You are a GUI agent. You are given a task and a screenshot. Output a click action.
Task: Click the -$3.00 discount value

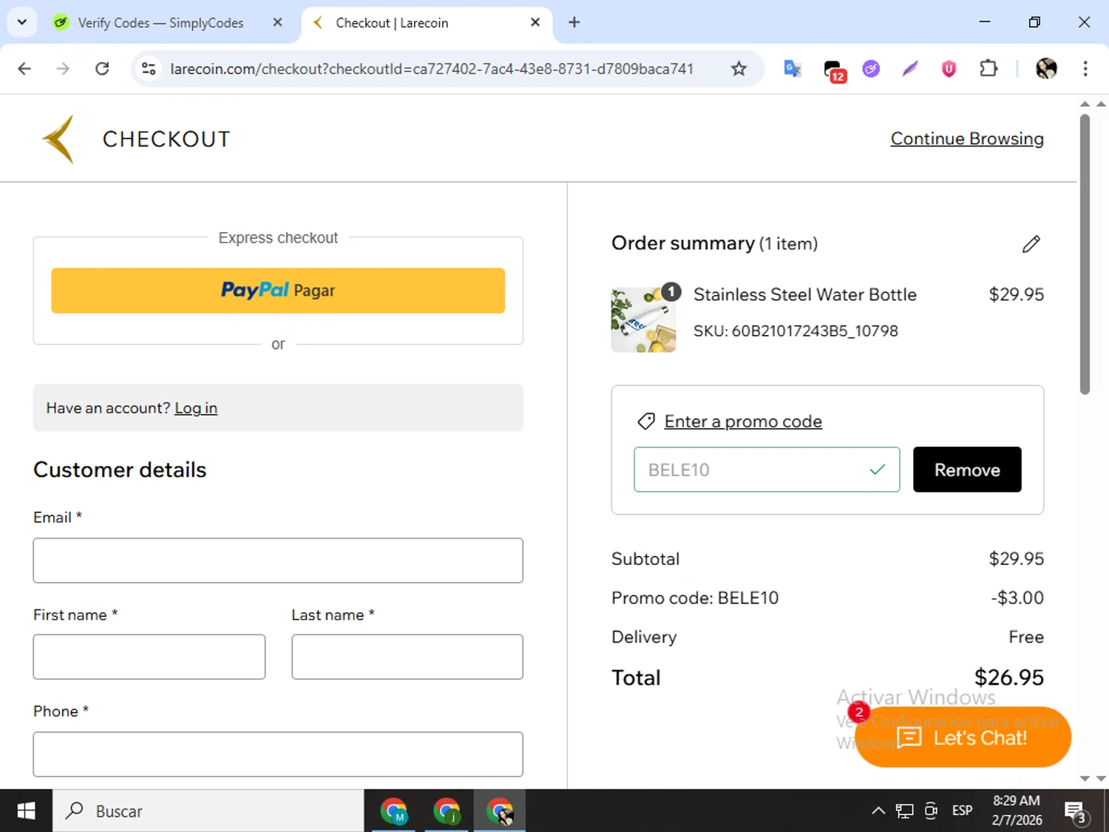click(1017, 598)
